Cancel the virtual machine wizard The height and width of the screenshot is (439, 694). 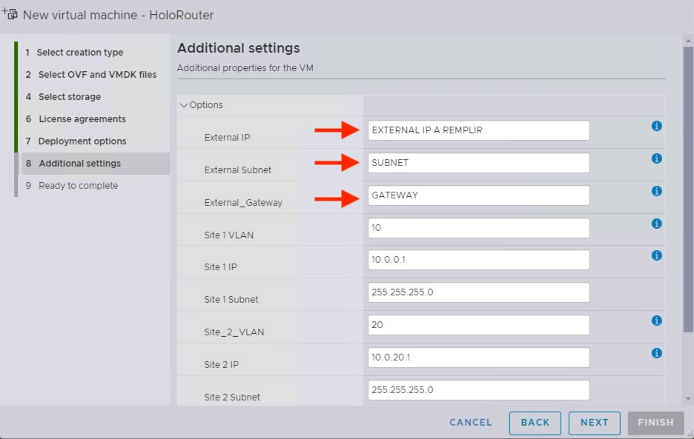pos(470,423)
